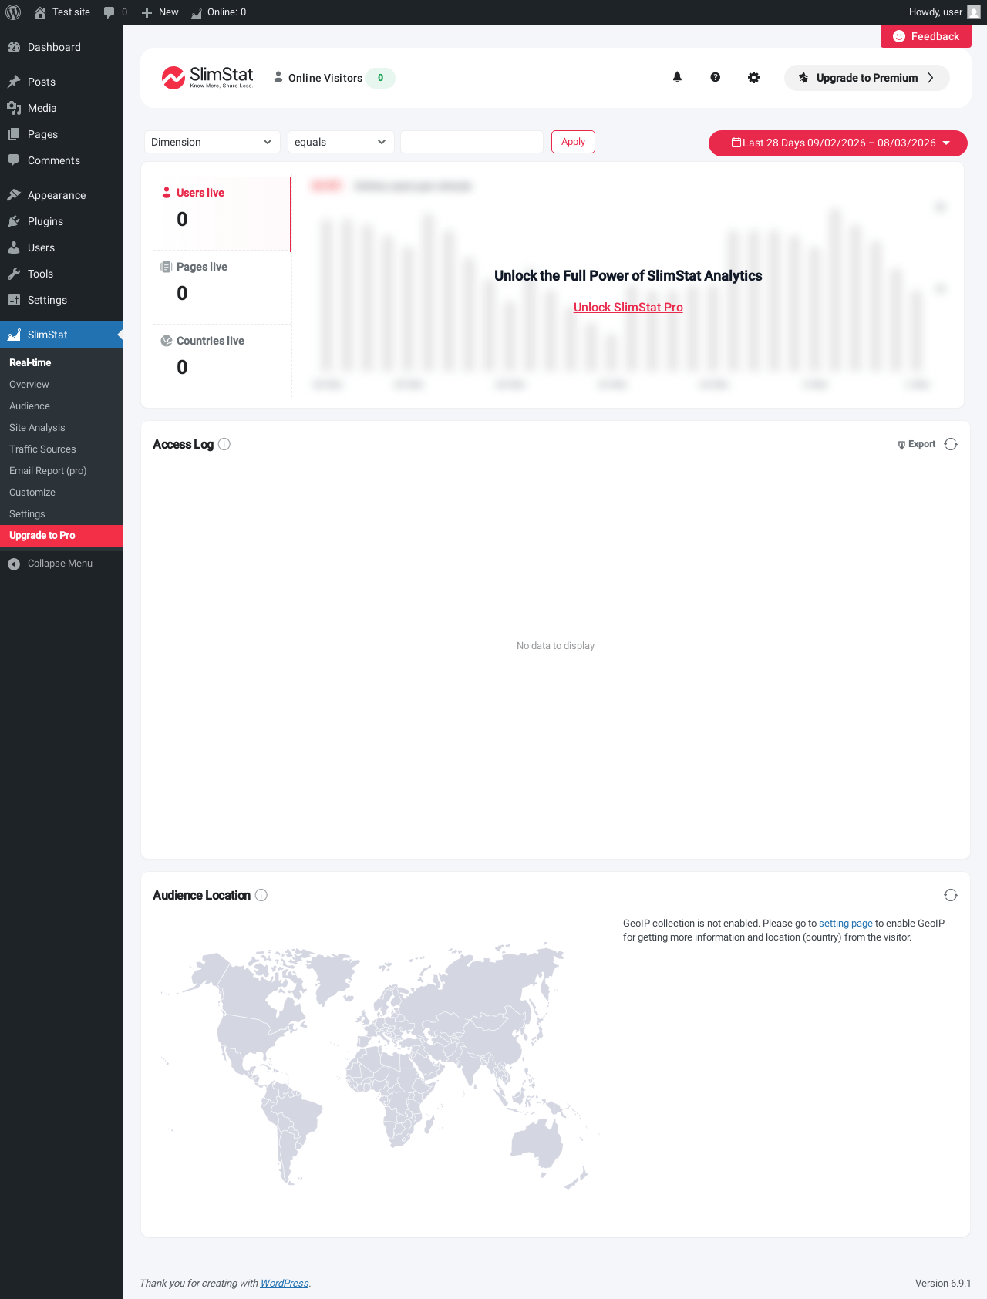987x1299 pixels.
Task: Click the user avatar in admin bar
Action: [x=974, y=12]
